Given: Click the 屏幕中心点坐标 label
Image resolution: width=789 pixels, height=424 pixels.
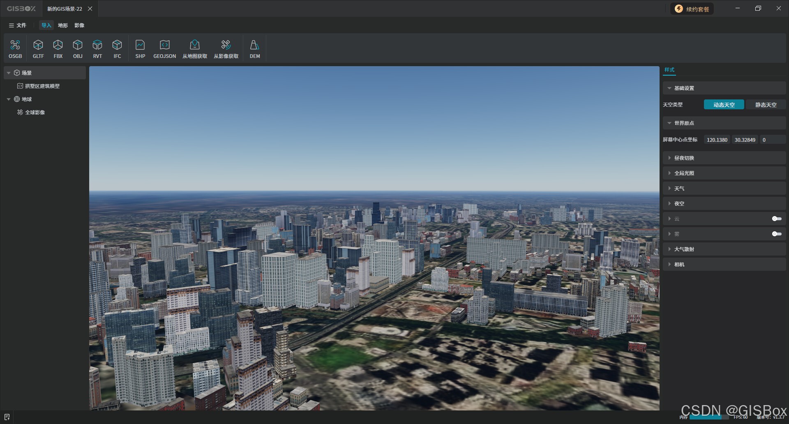Looking at the screenshot, I should pyautogui.click(x=680, y=140).
